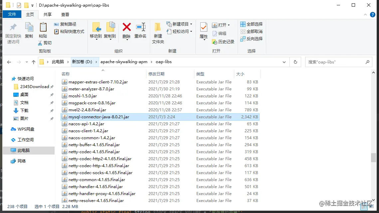This screenshot has width=379, height=213.
Task: Click Copy Path (复制路径)
Action: pos(65,24)
